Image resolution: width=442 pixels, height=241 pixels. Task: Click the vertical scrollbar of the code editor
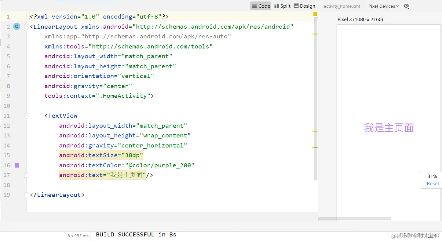pos(316,99)
